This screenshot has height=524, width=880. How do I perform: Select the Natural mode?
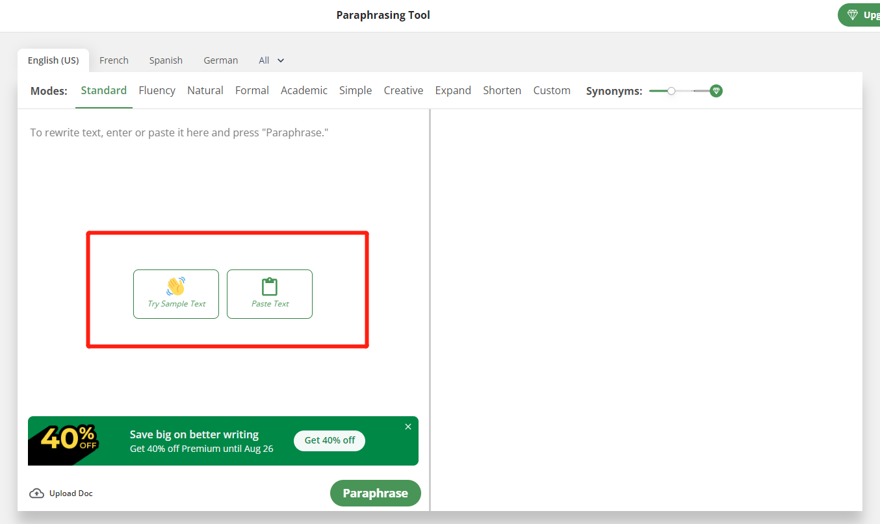[x=205, y=90]
